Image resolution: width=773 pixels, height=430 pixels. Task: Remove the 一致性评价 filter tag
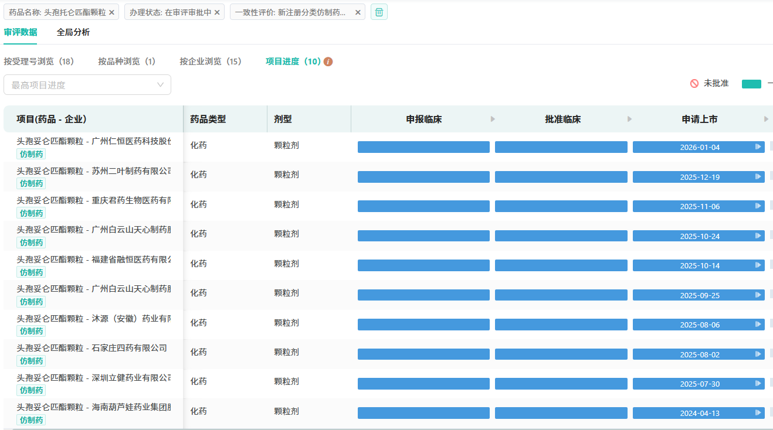[x=358, y=12]
